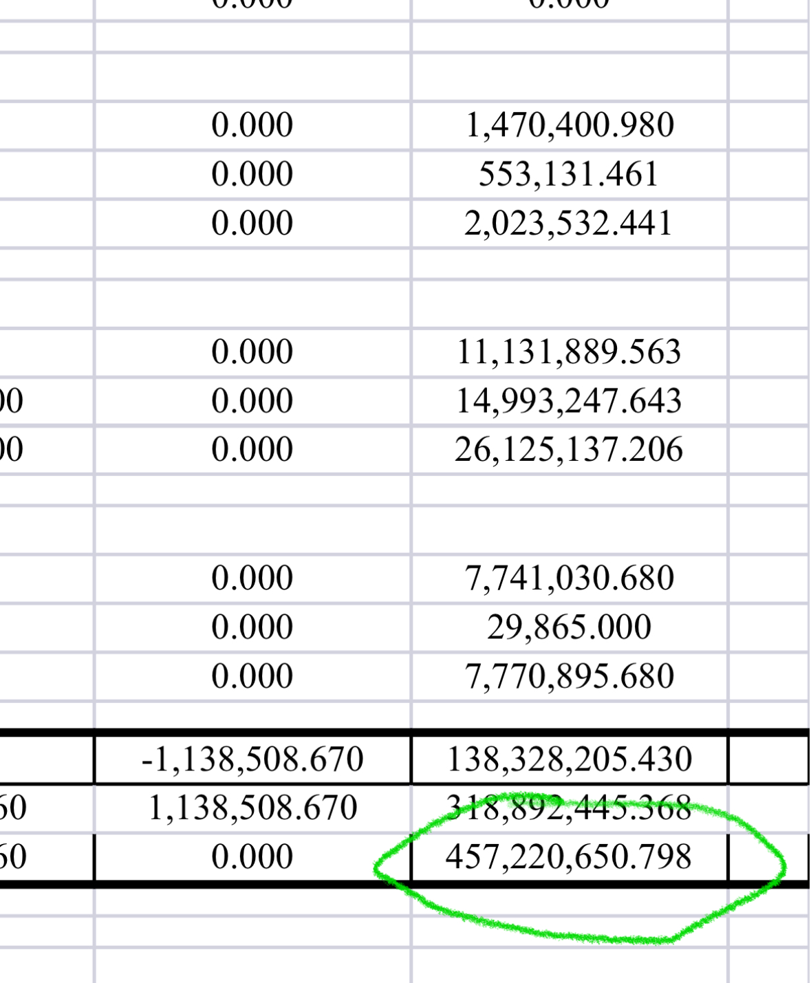Select 0.000 in the 29,865.000 row
Image resolution: width=811 pixels, height=983 pixels.
coord(252,627)
